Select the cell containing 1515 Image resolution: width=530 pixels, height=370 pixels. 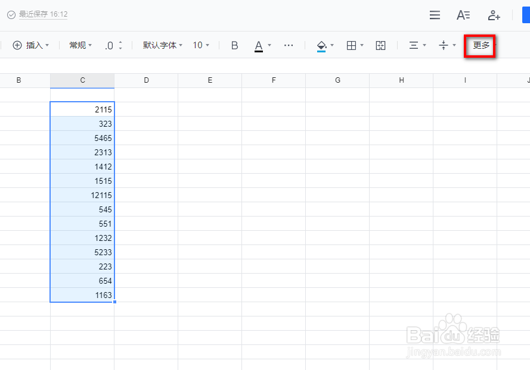(82, 181)
